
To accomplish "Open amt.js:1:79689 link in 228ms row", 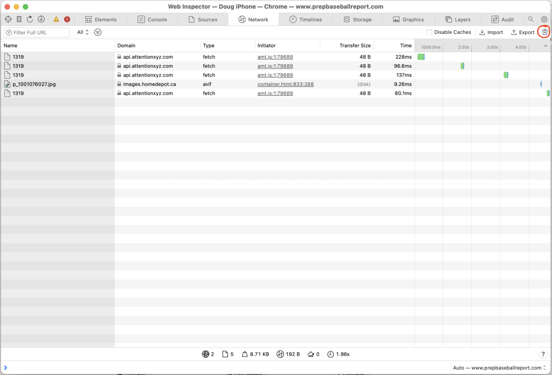I will [275, 57].
